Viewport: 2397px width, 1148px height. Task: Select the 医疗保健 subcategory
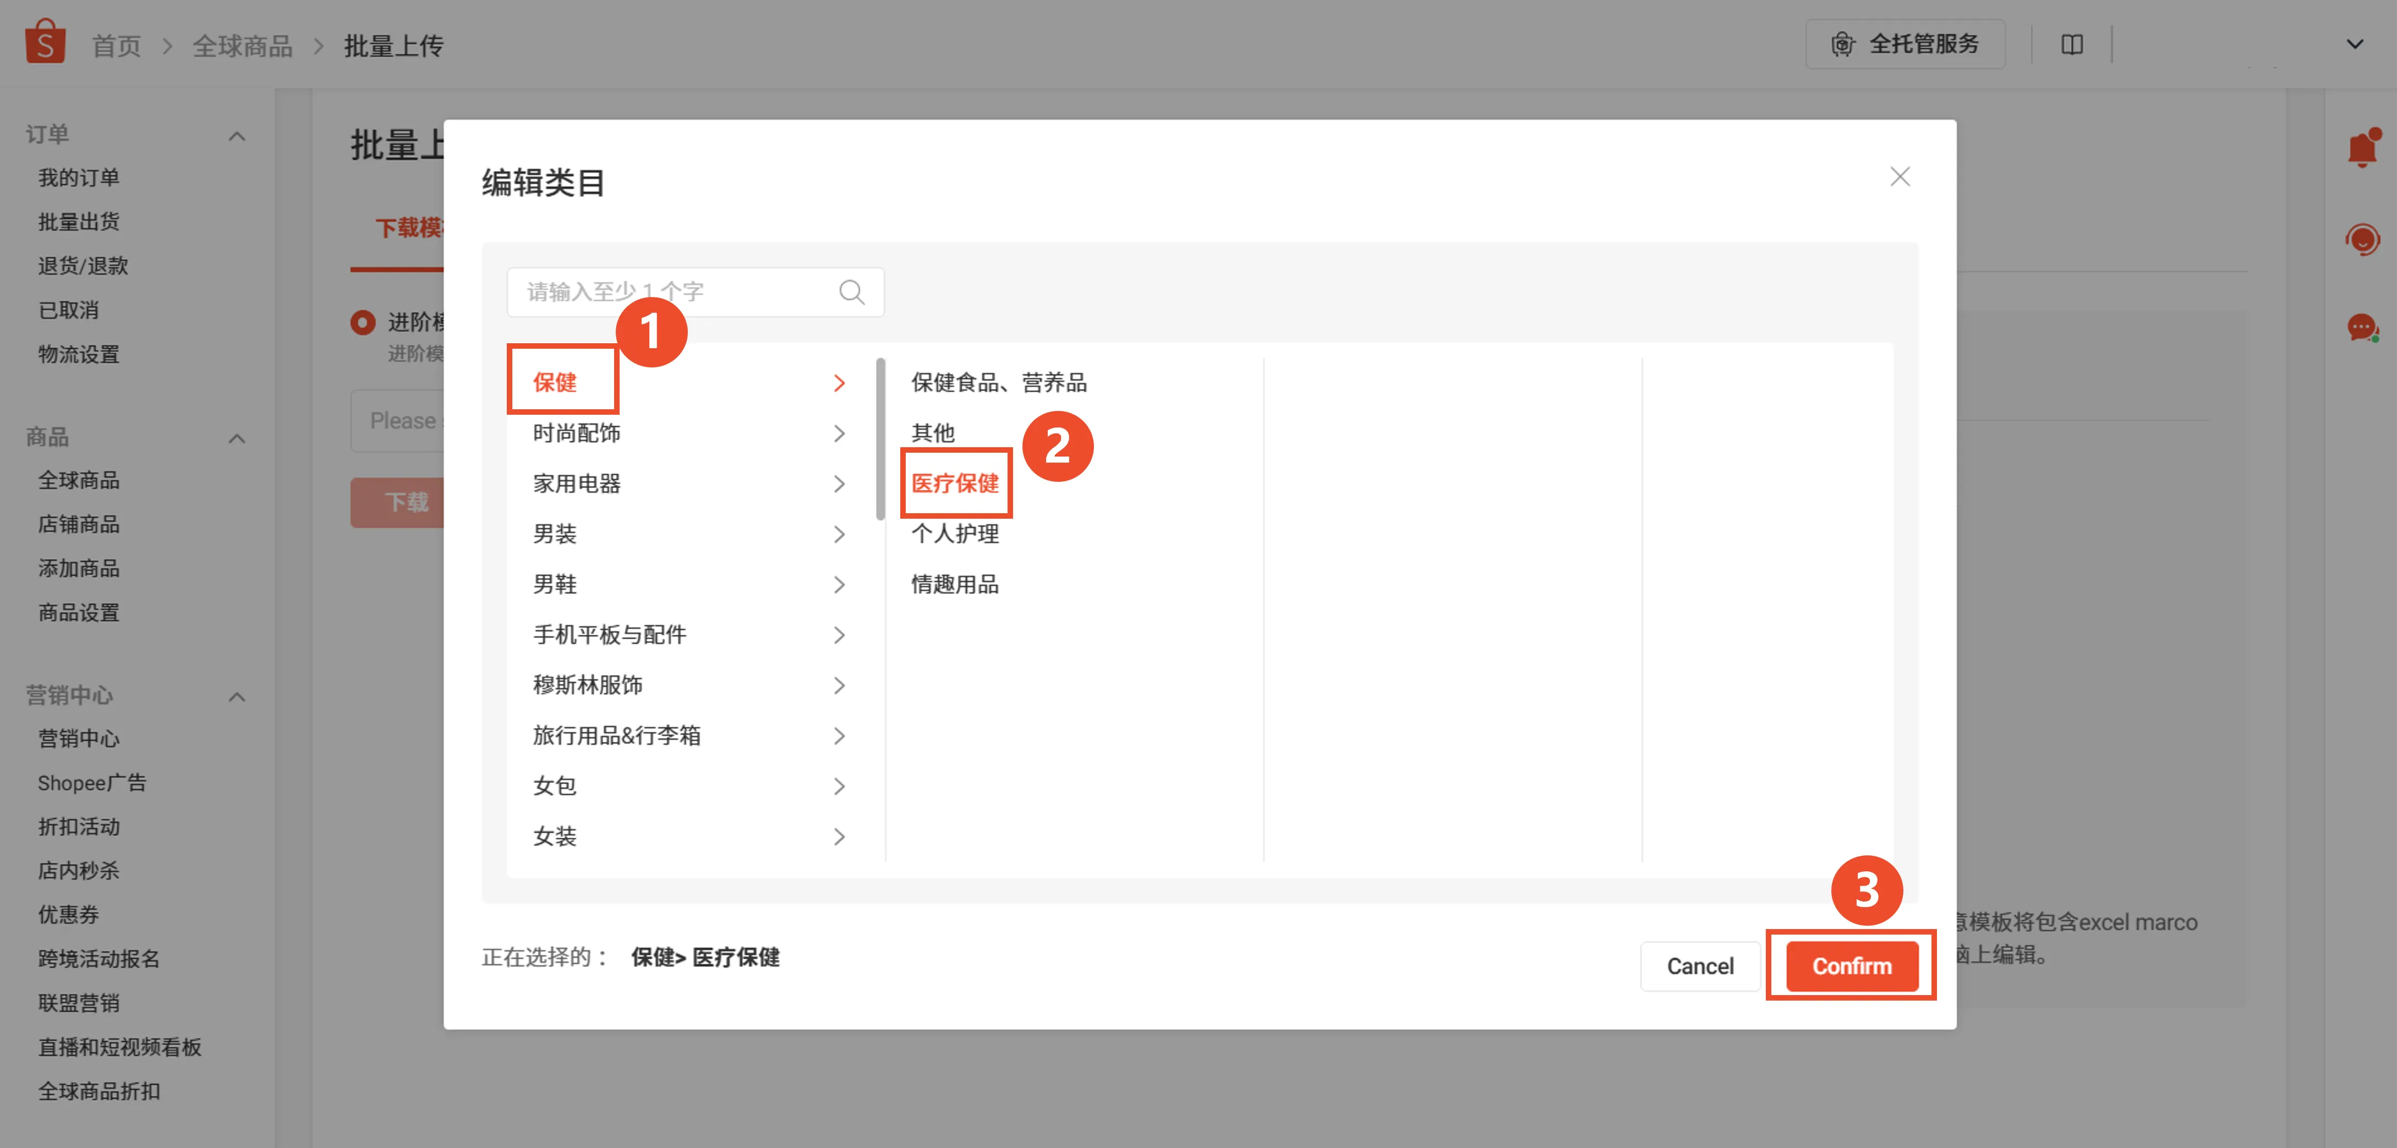tap(956, 483)
